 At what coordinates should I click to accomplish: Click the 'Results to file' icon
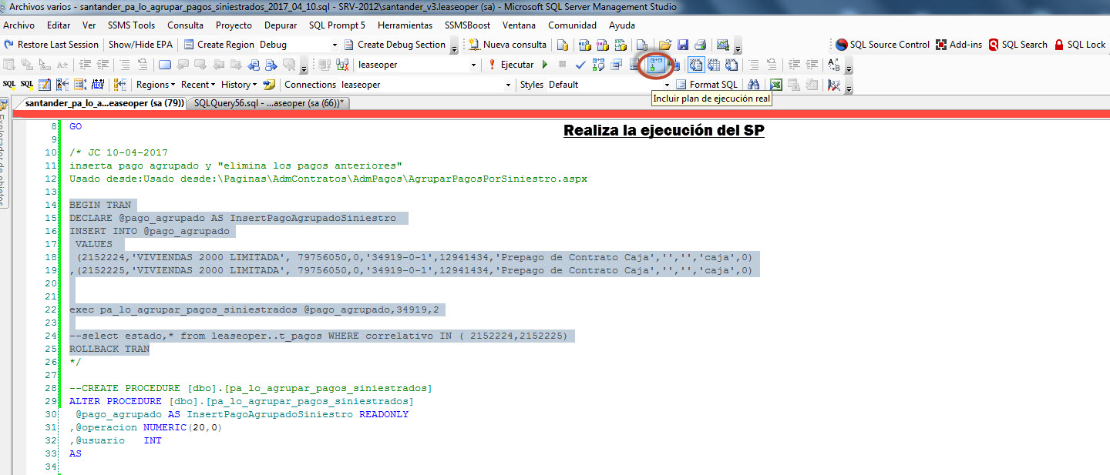[732, 65]
